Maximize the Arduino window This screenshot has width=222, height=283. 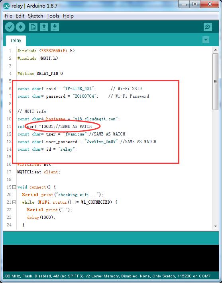click(x=195, y=4)
